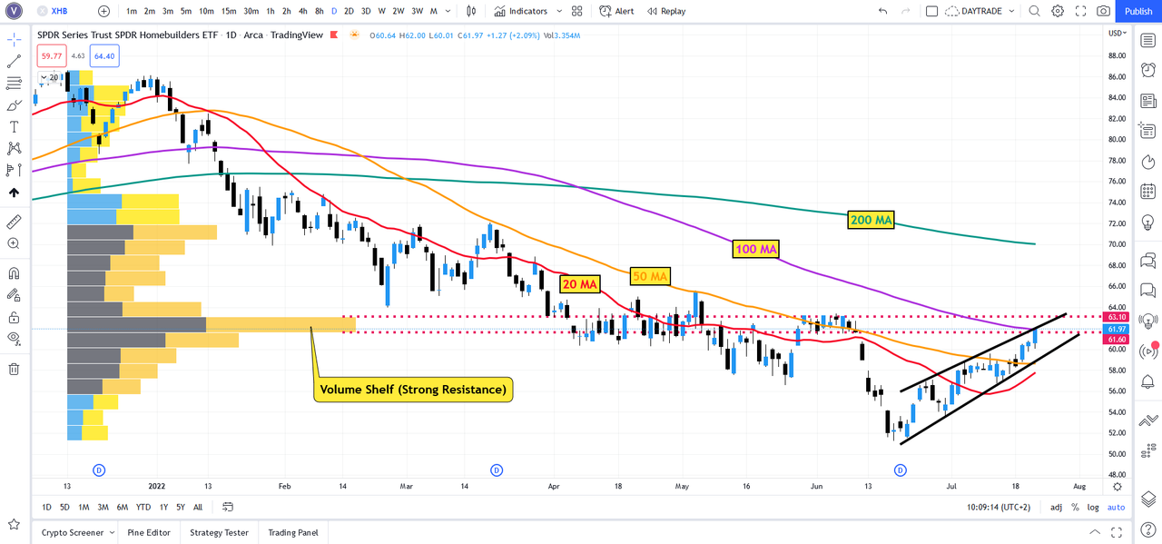Screen dimensions: 1162x544
Task: Hide all drawings with the eye icon
Action: coord(14,338)
